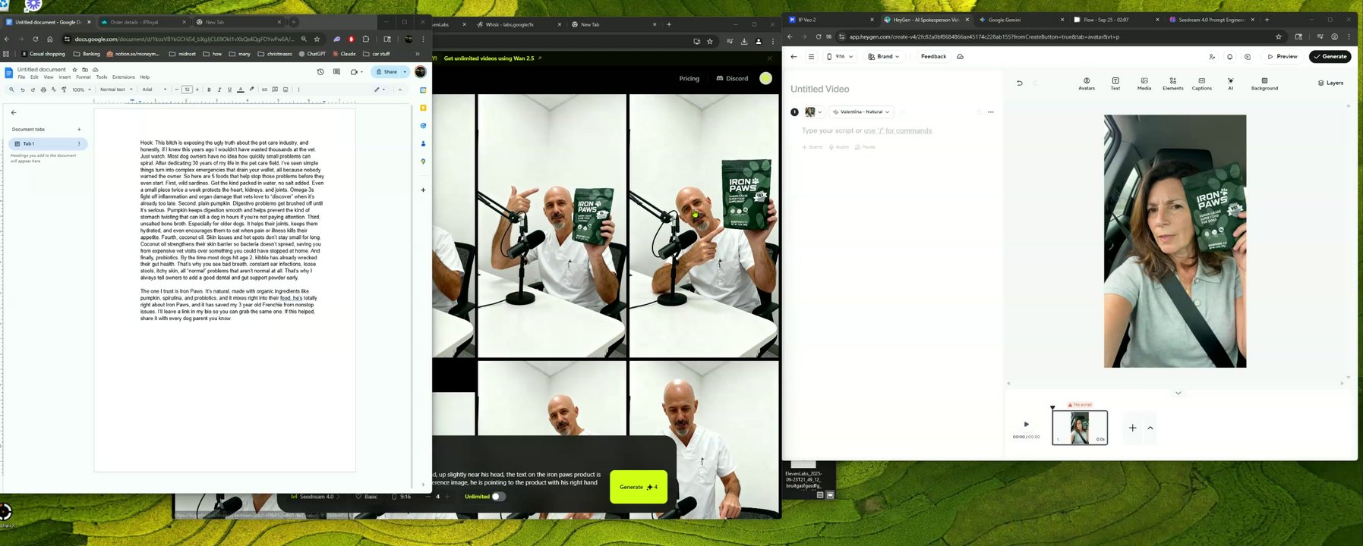Click font size field in Docs toolbar
This screenshot has width=1363, height=546.
coord(187,89)
